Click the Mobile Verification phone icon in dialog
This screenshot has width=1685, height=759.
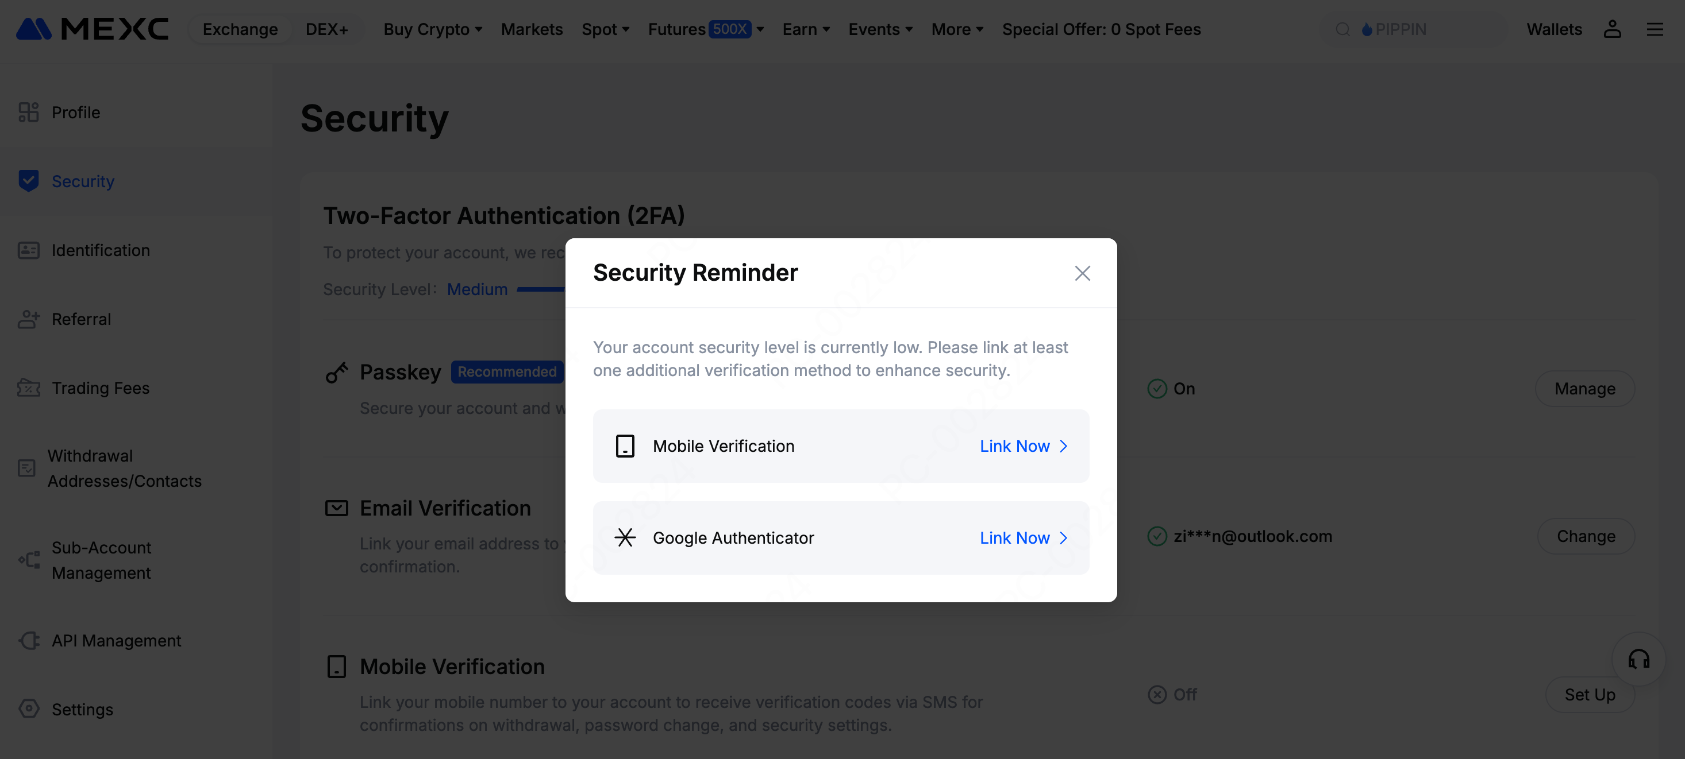(x=625, y=446)
